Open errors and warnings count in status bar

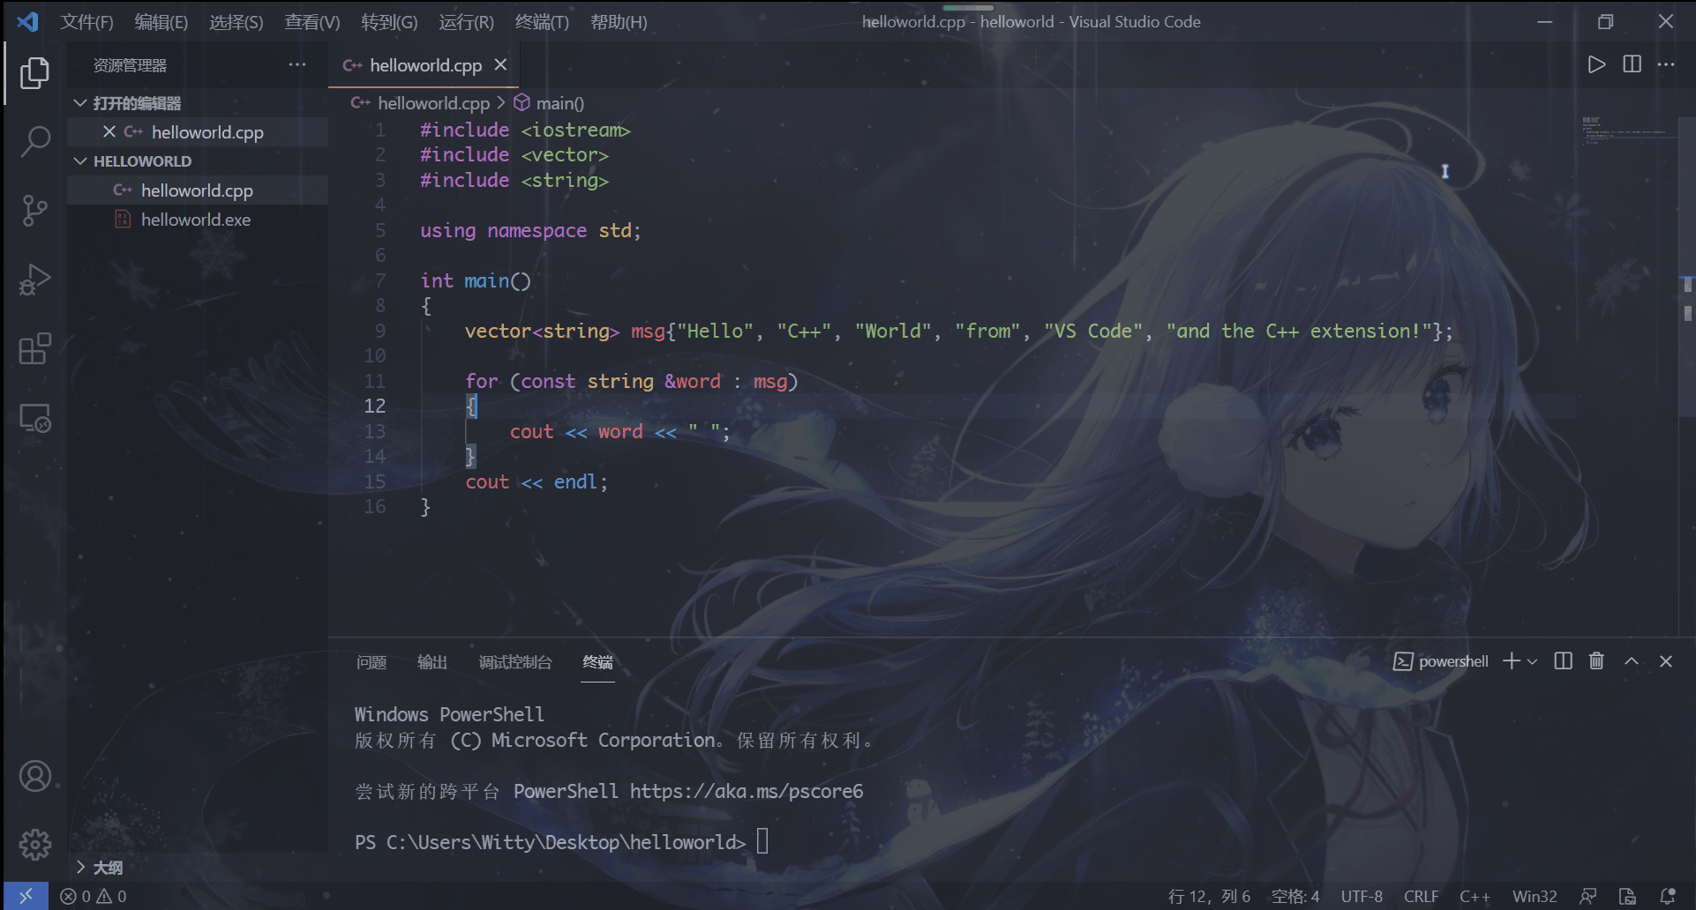click(94, 896)
